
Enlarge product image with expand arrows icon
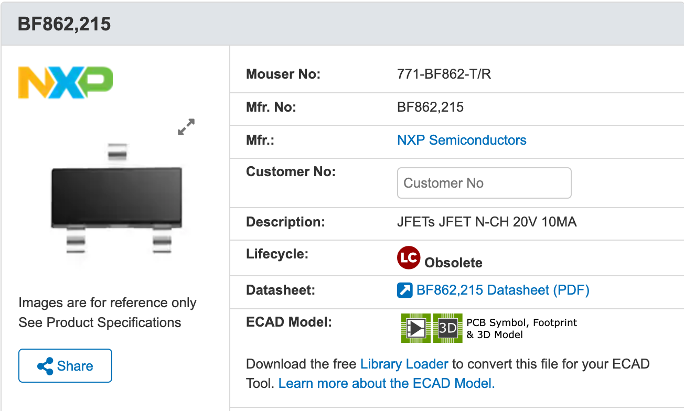pyautogui.click(x=186, y=127)
